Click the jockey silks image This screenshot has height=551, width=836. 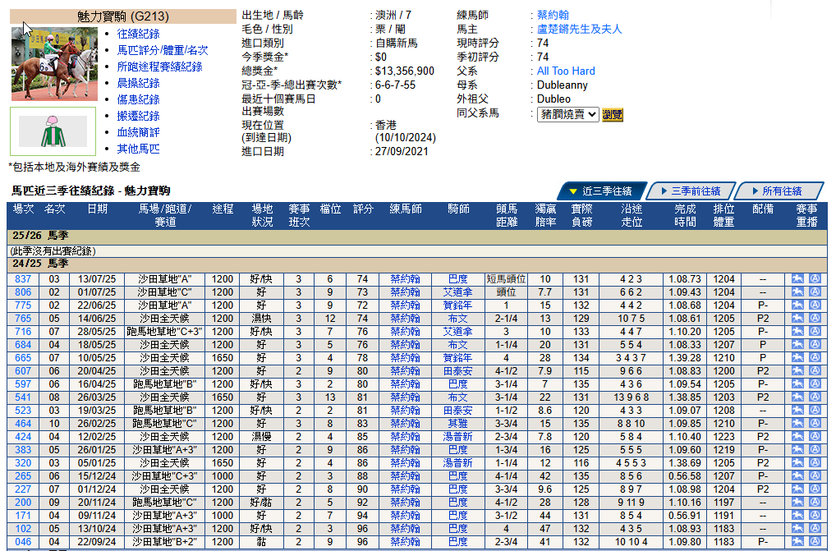coord(53,131)
